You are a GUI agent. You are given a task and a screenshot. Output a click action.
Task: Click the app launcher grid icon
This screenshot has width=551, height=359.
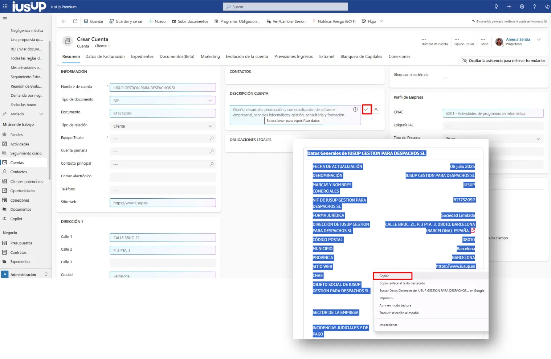[x=5, y=7]
